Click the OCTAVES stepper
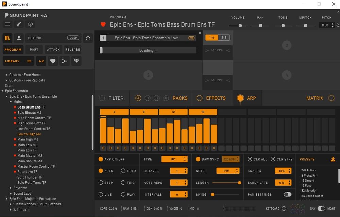340x217 pixels. (179, 171)
